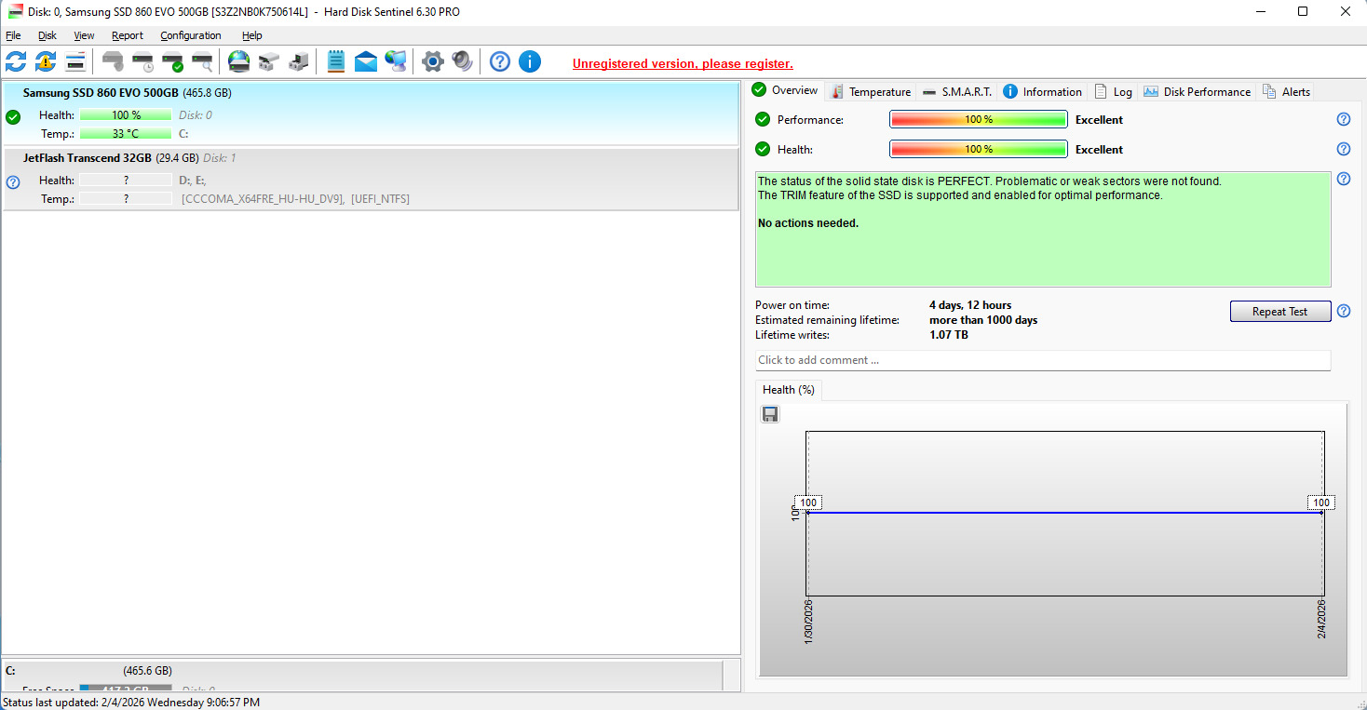Image resolution: width=1367 pixels, height=710 pixels.
Task: Open the View menu
Action: (x=84, y=35)
